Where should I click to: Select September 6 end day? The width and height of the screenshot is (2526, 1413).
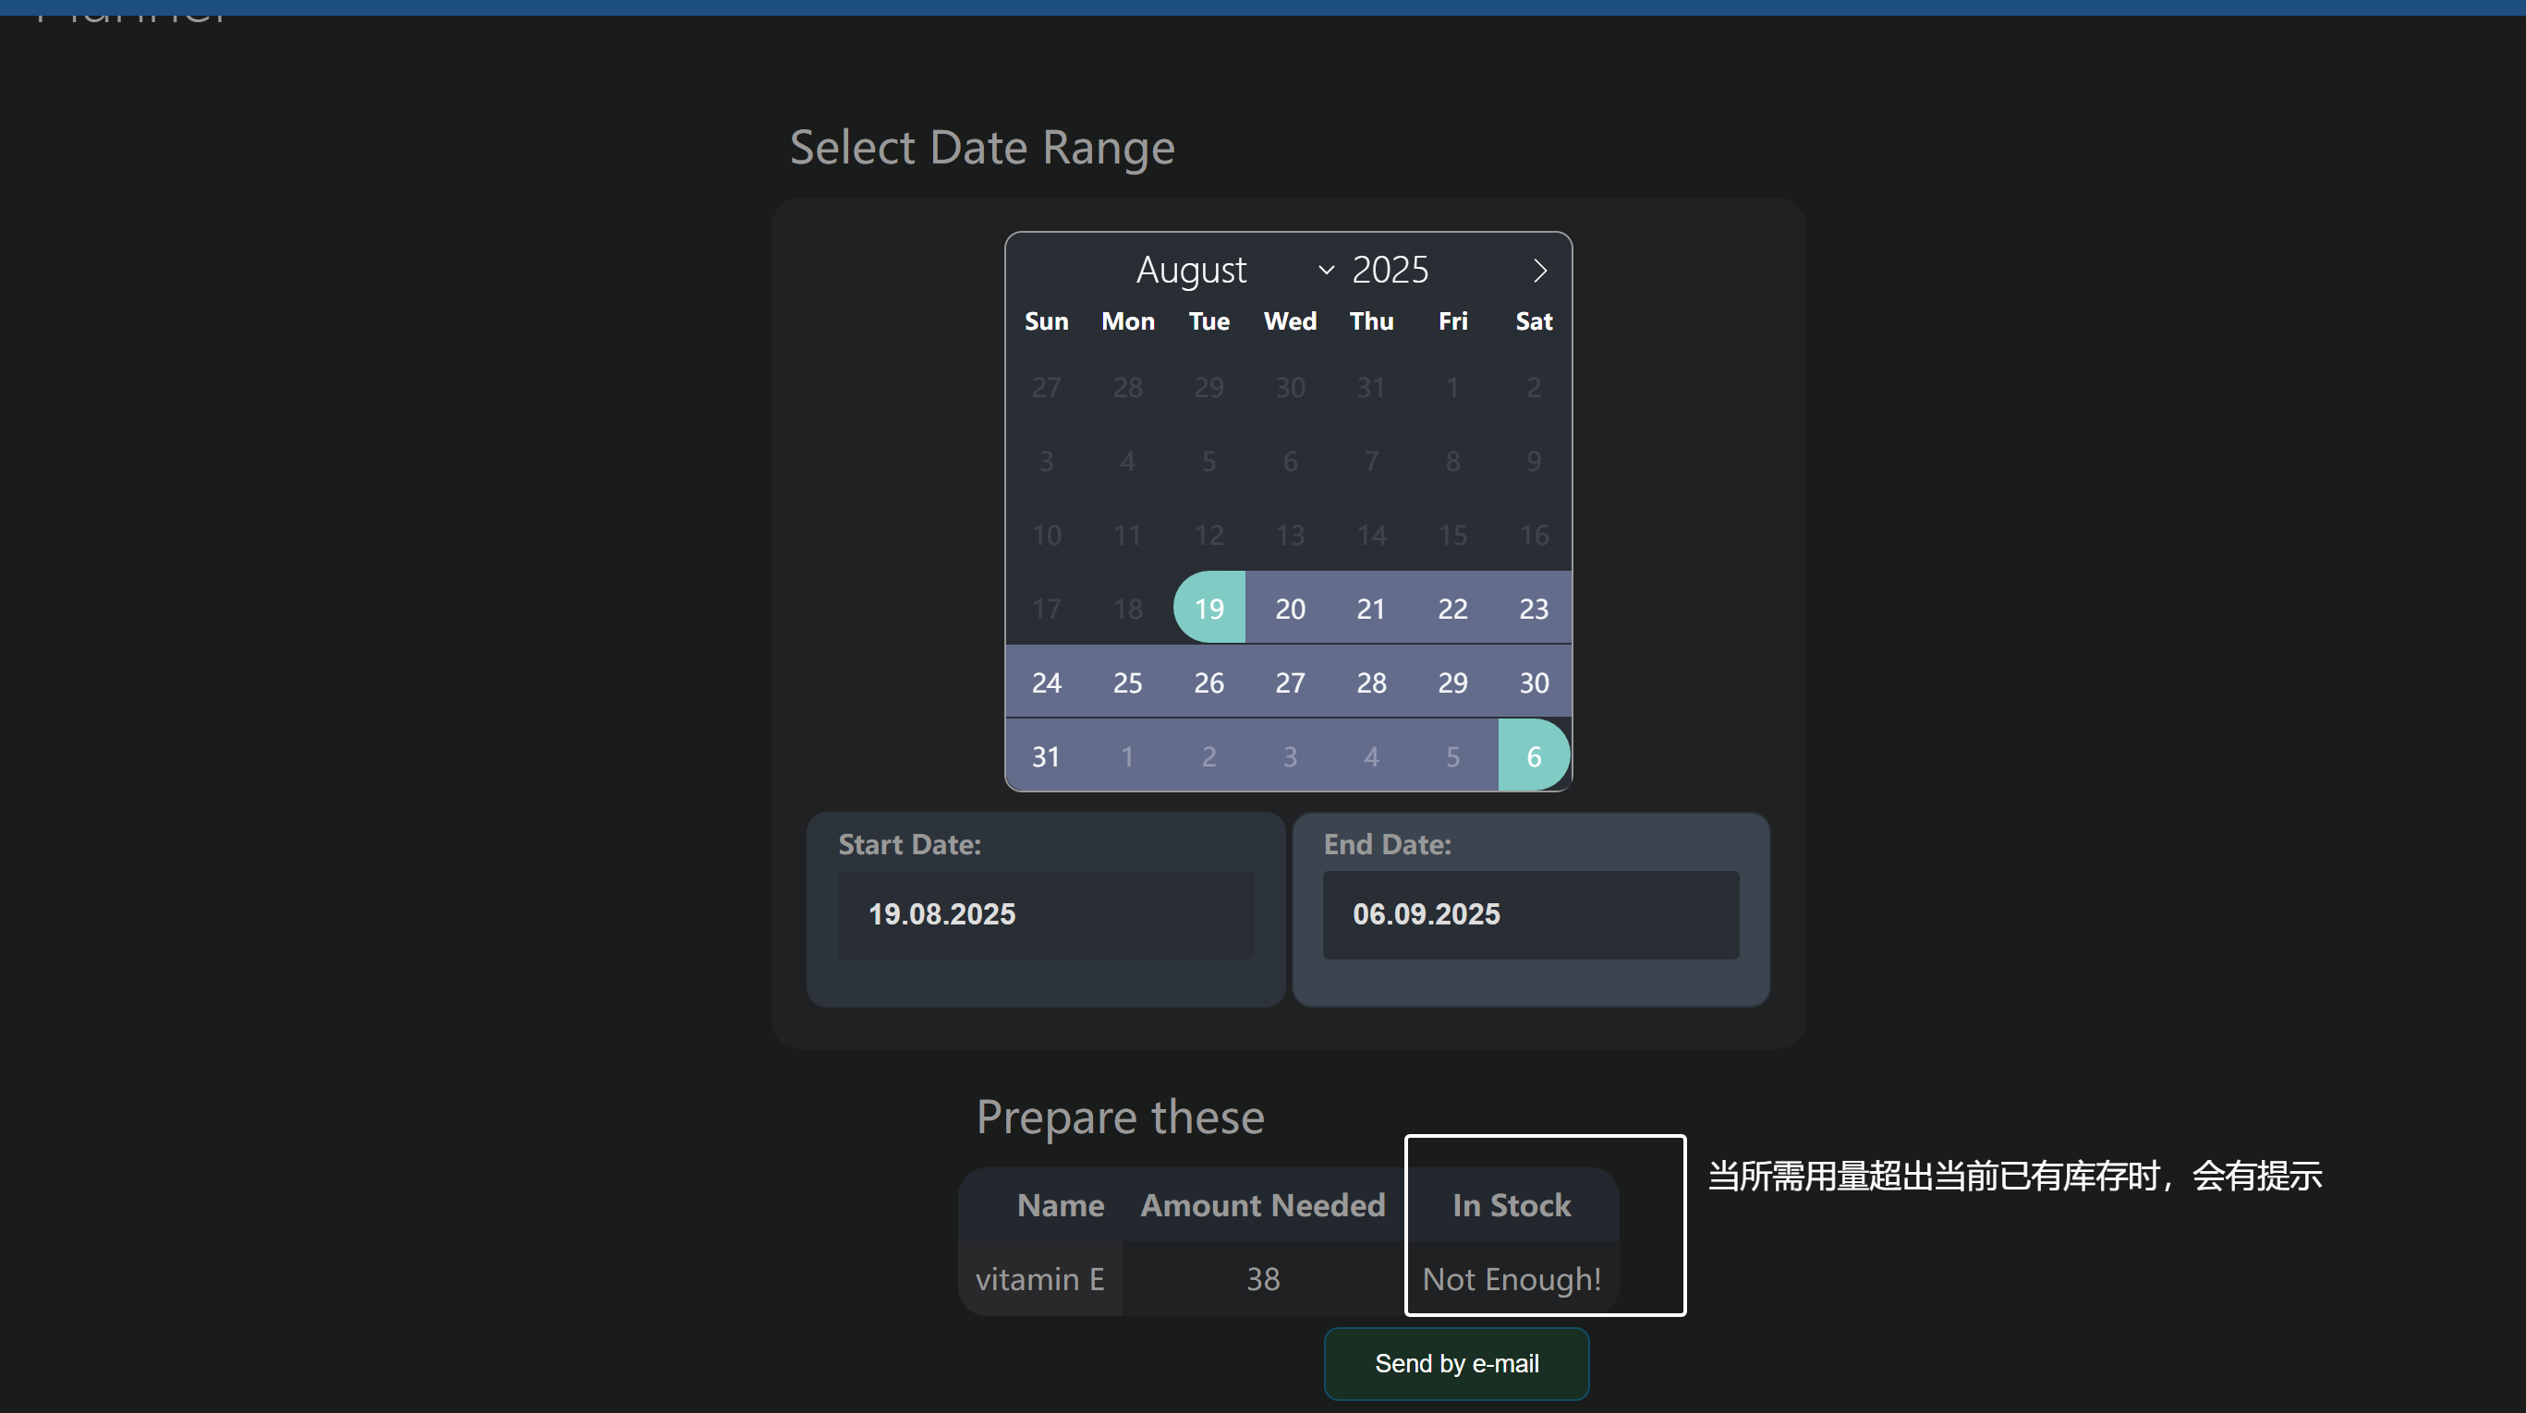pyautogui.click(x=1534, y=755)
